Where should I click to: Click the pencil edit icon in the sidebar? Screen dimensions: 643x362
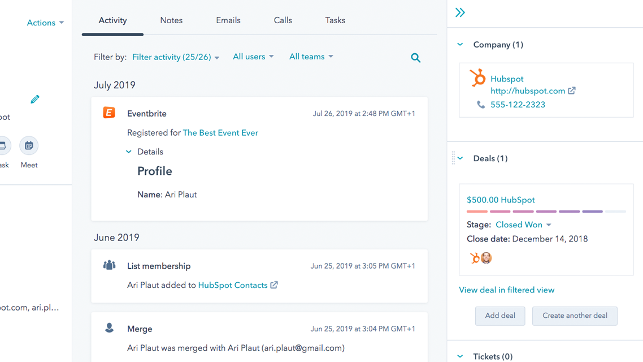(x=34, y=99)
